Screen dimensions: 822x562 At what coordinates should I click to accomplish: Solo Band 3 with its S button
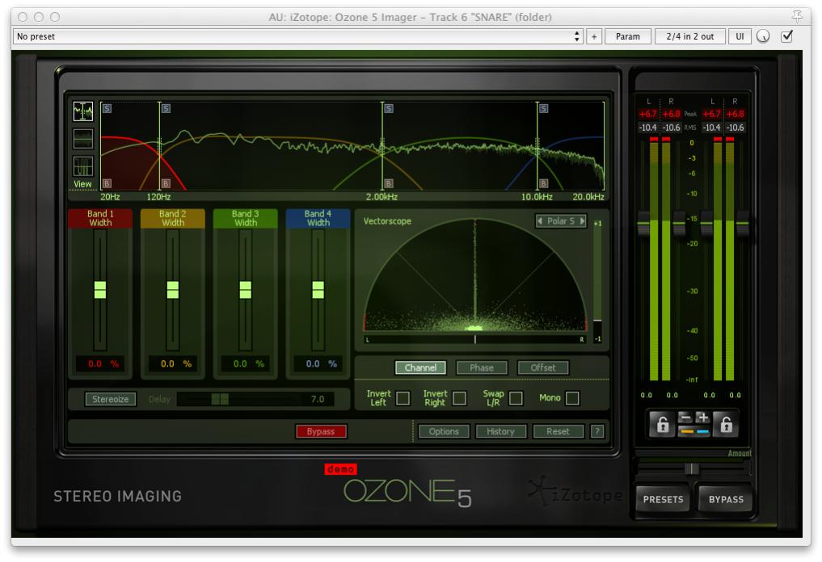tap(389, 108)
